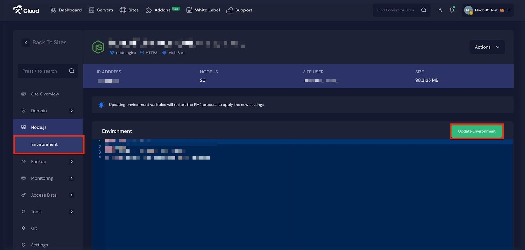Expand the Tools chevron
Screen dimensions: 525x250
72,212
